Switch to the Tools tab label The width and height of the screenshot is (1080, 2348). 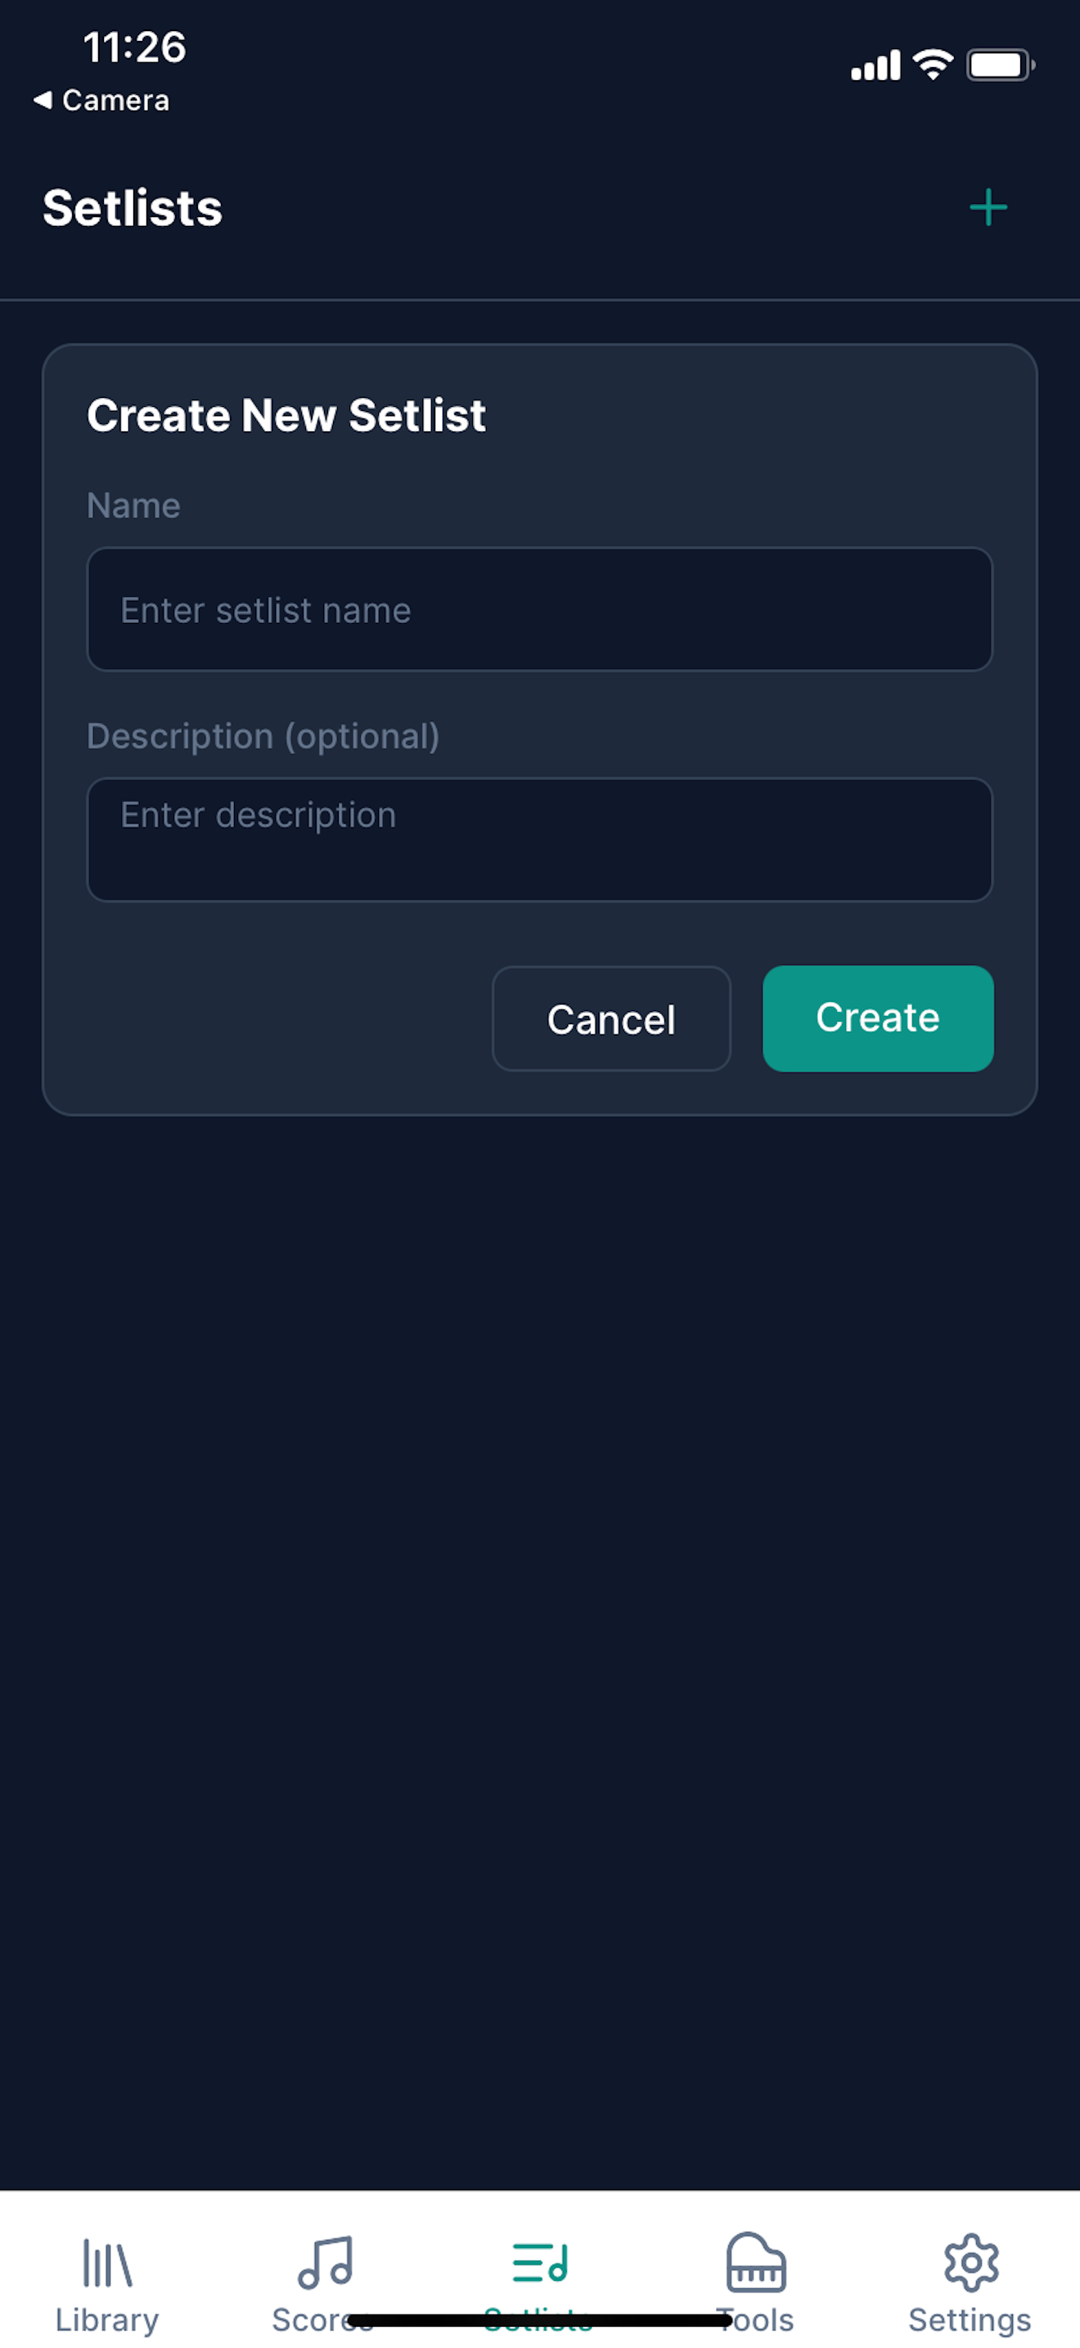[x=756, y=2319]
